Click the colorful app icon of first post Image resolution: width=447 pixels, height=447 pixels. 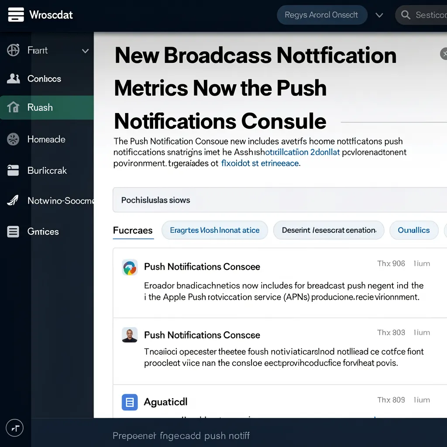click(130, 268)
